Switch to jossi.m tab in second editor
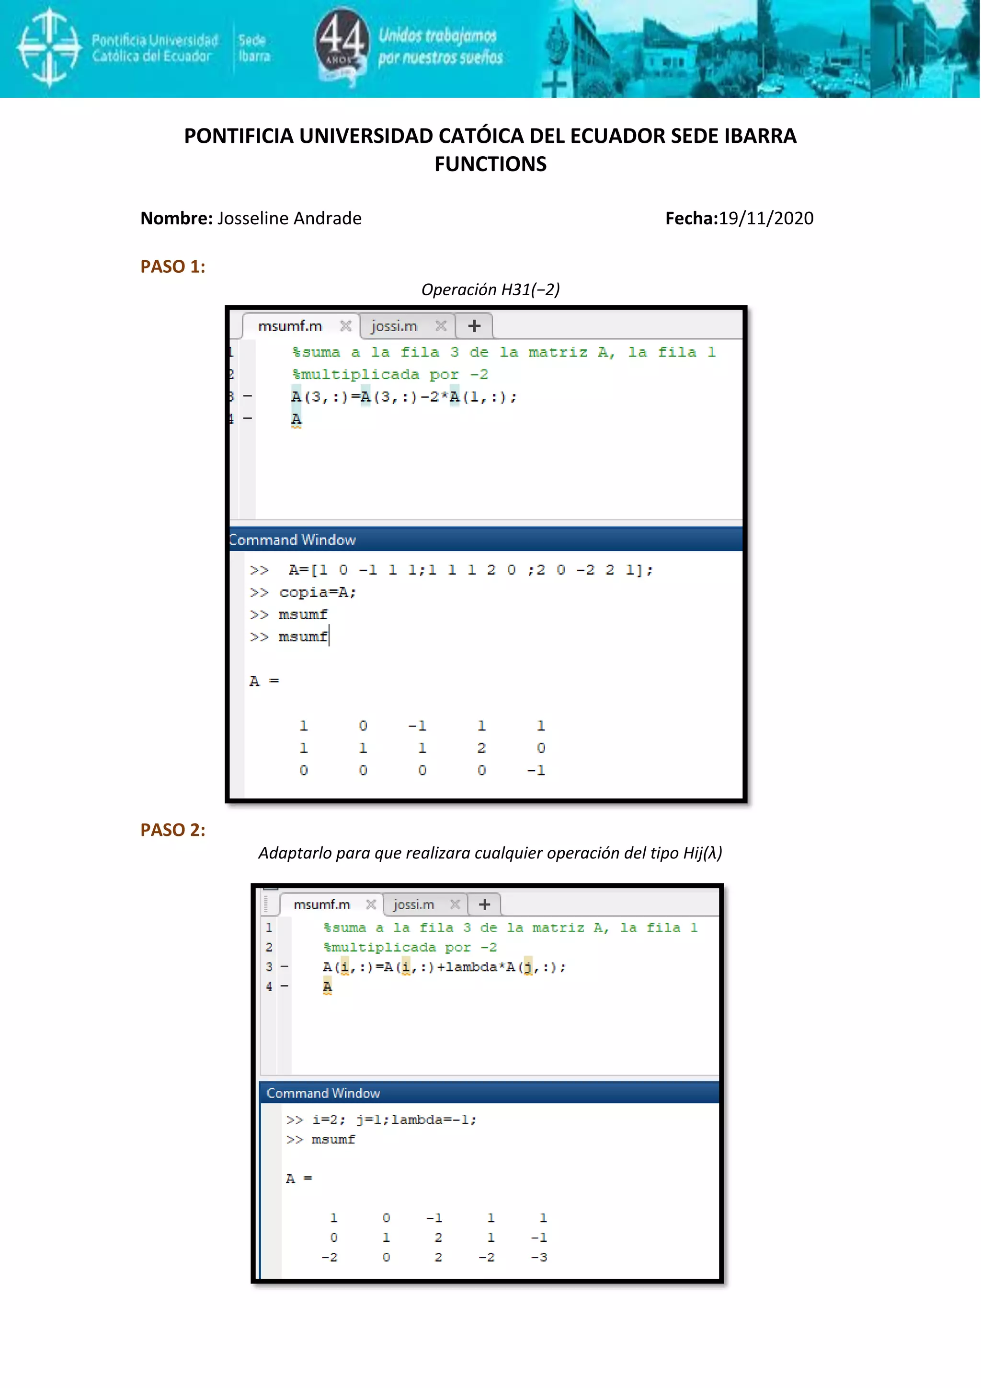This screenshot has height=1388, width=981. click(413, 904)
